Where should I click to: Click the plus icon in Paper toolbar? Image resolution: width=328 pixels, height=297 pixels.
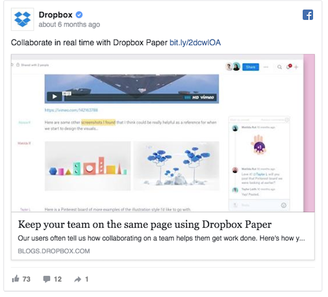(x=296, y=67)
